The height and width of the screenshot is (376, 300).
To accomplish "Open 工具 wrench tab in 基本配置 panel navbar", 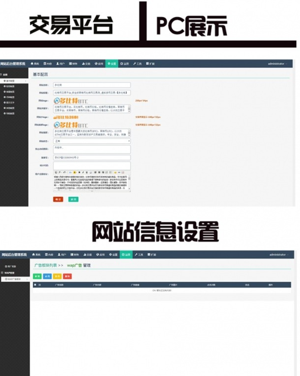I will 138,64.
